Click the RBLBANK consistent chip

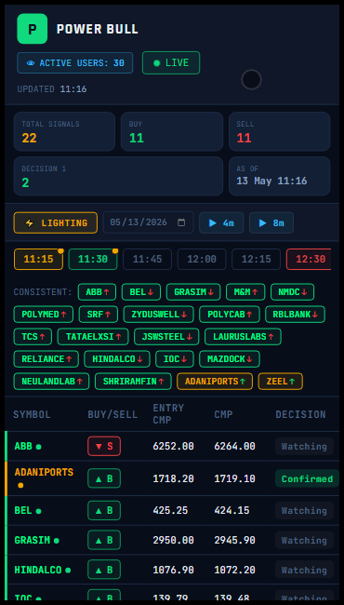pos(295,315)
